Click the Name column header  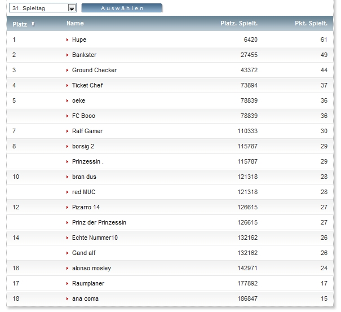[75, 24]
